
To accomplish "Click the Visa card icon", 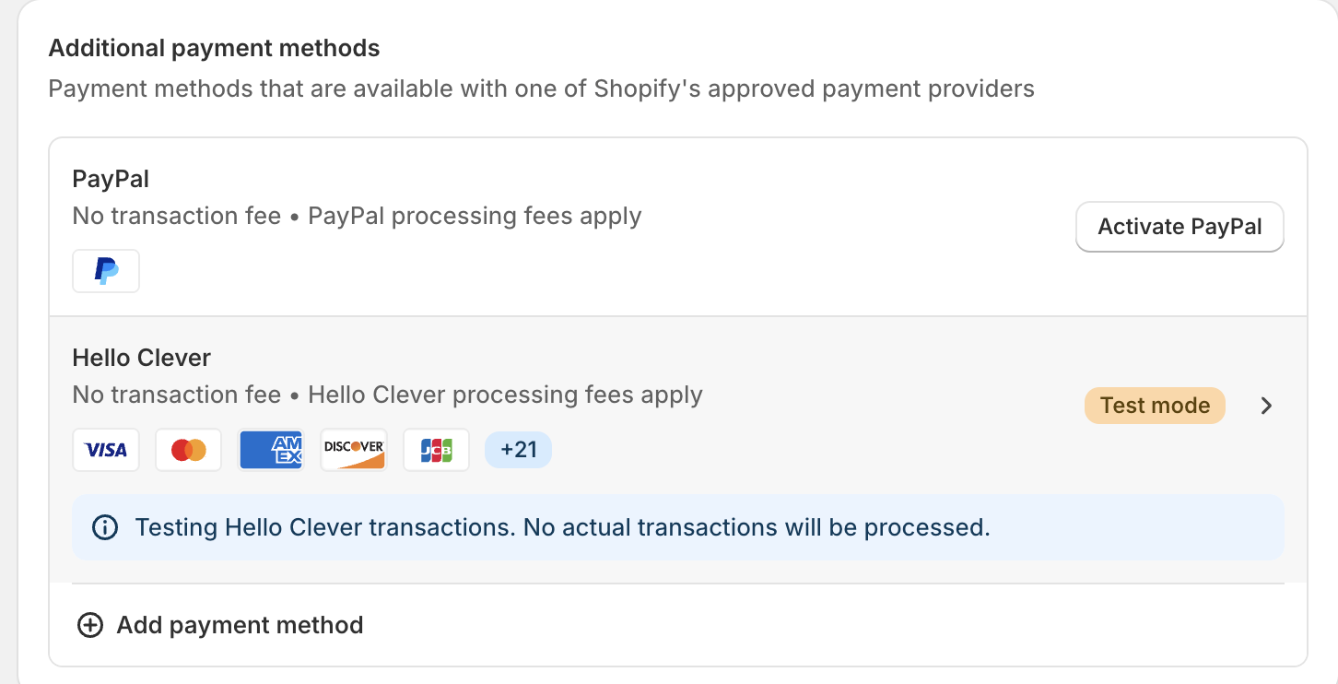I will pos(106,450).
